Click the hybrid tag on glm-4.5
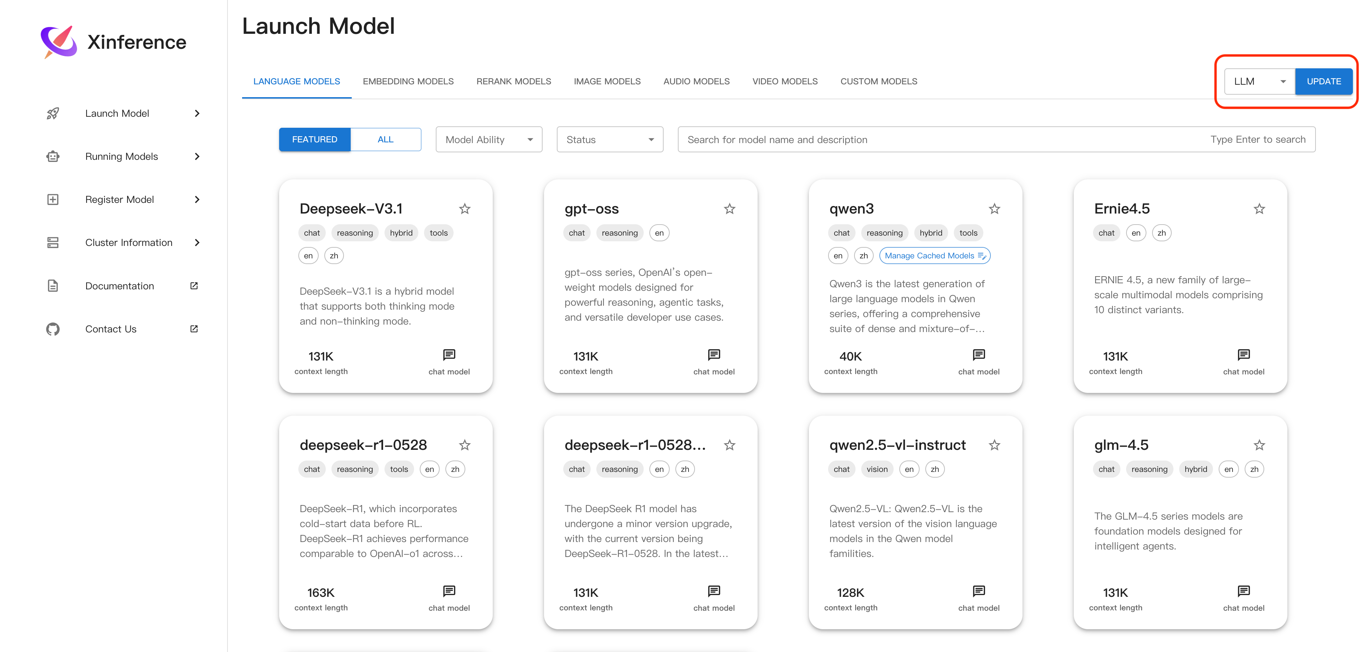 [1196, 469]
